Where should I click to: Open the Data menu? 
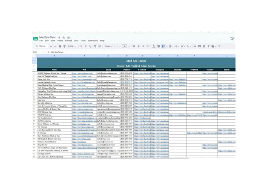click(76, 41)
